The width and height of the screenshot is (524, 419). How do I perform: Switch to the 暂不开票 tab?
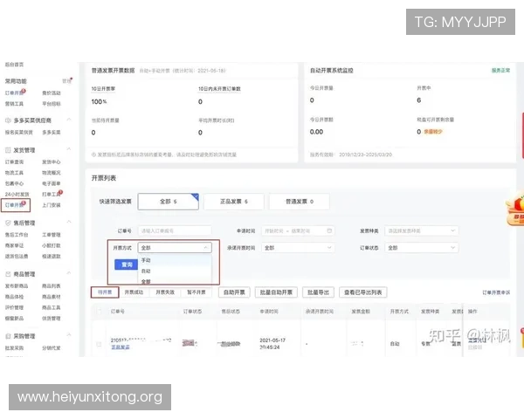pos(196,292)
